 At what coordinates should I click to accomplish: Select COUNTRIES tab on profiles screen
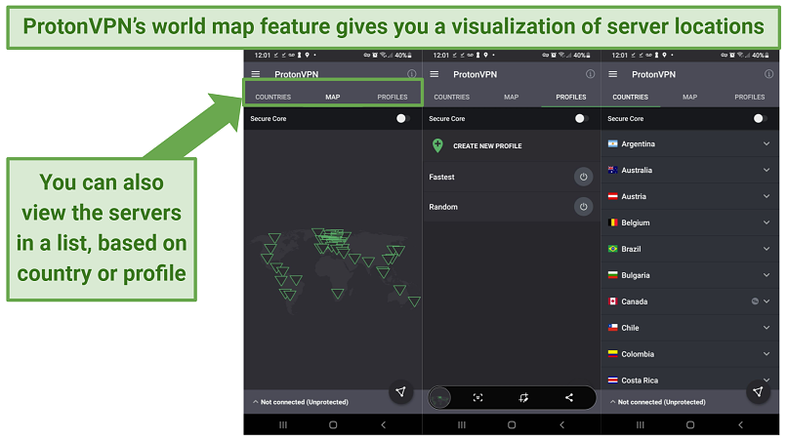pyautogui.click(x=452, y=97)
